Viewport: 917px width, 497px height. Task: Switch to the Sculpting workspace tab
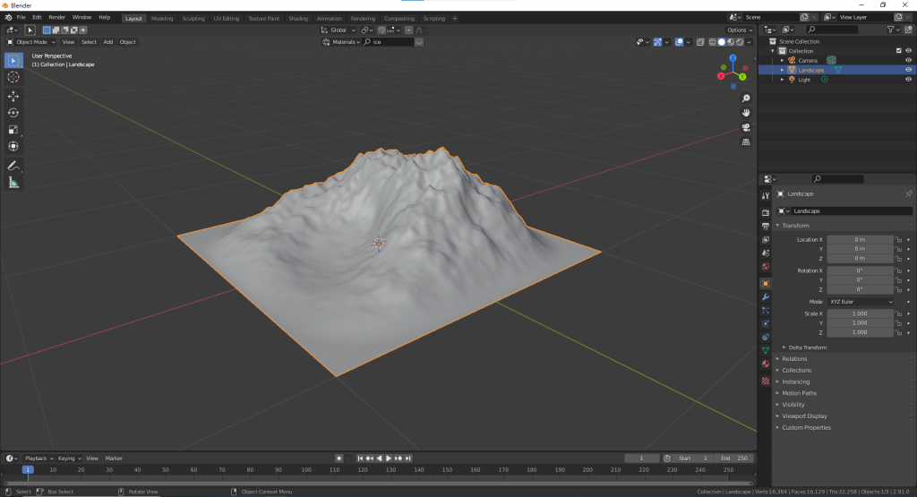coord(193,18)
